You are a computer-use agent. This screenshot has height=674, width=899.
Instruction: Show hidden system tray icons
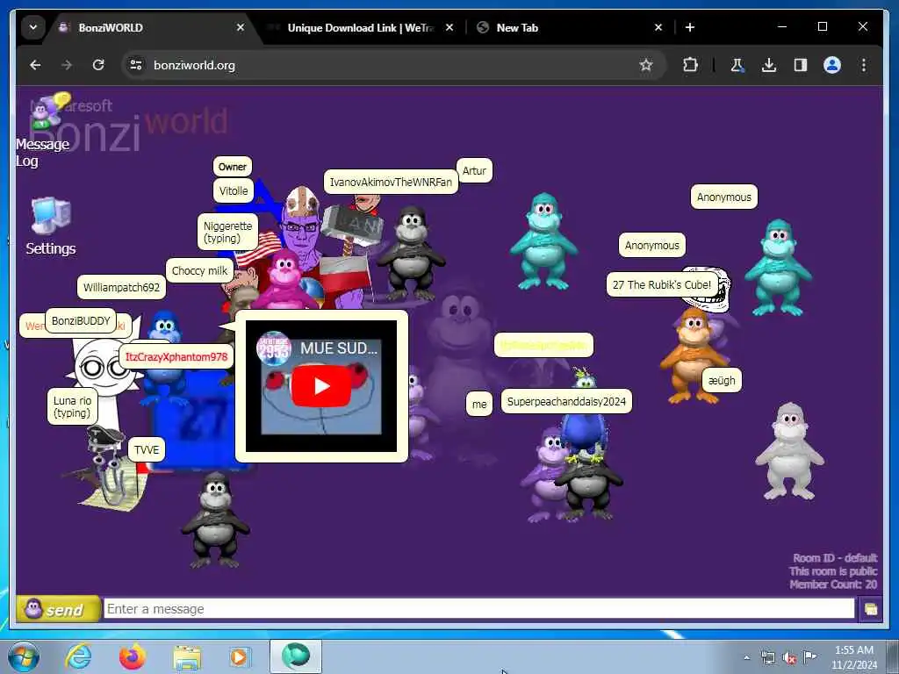746,657
